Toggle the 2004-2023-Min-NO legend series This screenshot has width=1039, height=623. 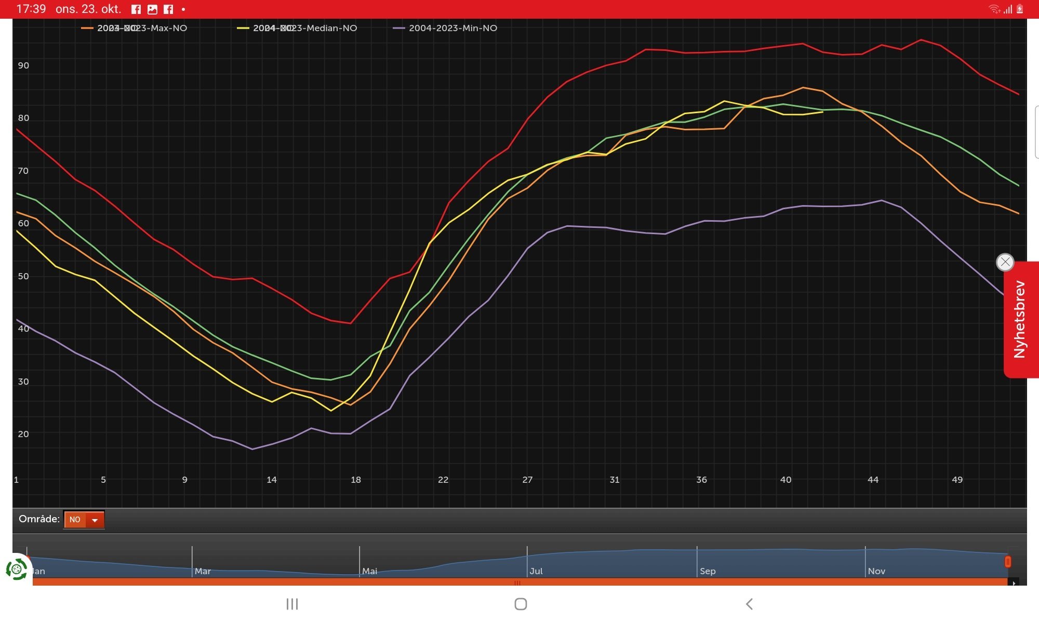coord(445,28)
